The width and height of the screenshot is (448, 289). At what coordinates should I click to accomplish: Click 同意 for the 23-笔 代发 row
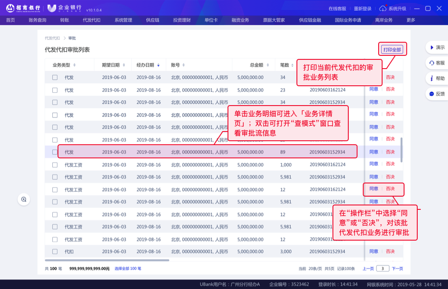click(374, 89)
